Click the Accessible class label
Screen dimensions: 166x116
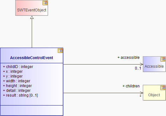(154, 66)
